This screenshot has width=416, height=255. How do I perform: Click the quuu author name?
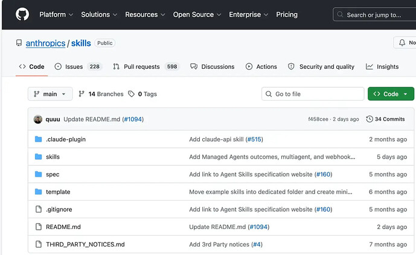(x=53, y=119)
